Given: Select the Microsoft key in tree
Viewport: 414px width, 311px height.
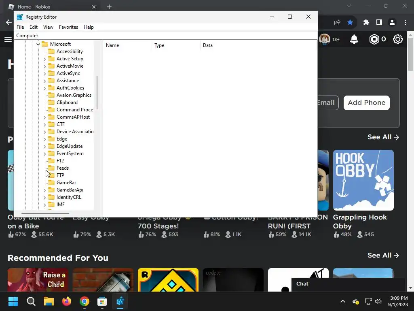Looking at the screenshot, I should point(60,44).
